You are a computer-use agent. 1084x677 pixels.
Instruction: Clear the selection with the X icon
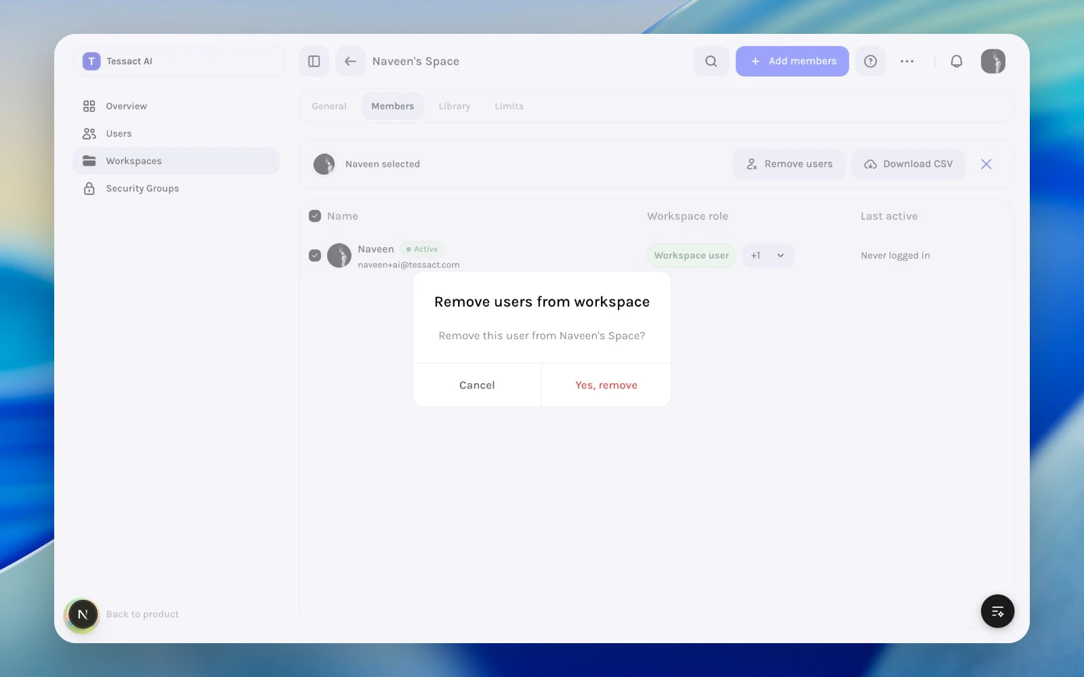click(986, 164)
